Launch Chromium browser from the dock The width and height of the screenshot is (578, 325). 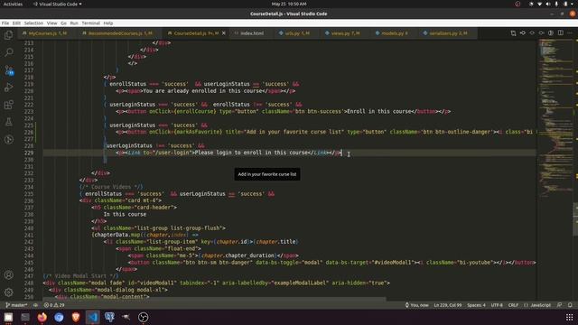[59, 317]
